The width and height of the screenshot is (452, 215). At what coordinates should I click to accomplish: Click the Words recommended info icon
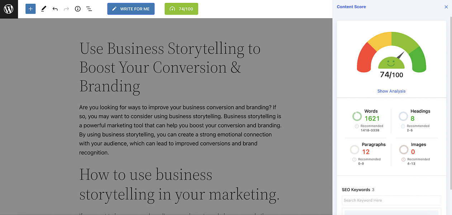click(x=357, y=126)
